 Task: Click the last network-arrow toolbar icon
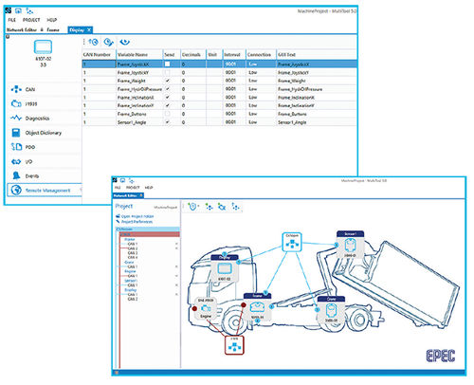click(x=235, y=207)
